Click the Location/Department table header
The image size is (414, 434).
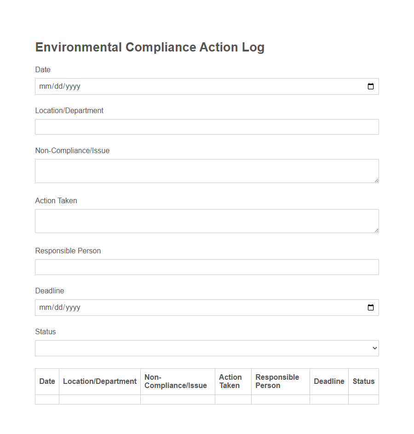tap(99, 381)
